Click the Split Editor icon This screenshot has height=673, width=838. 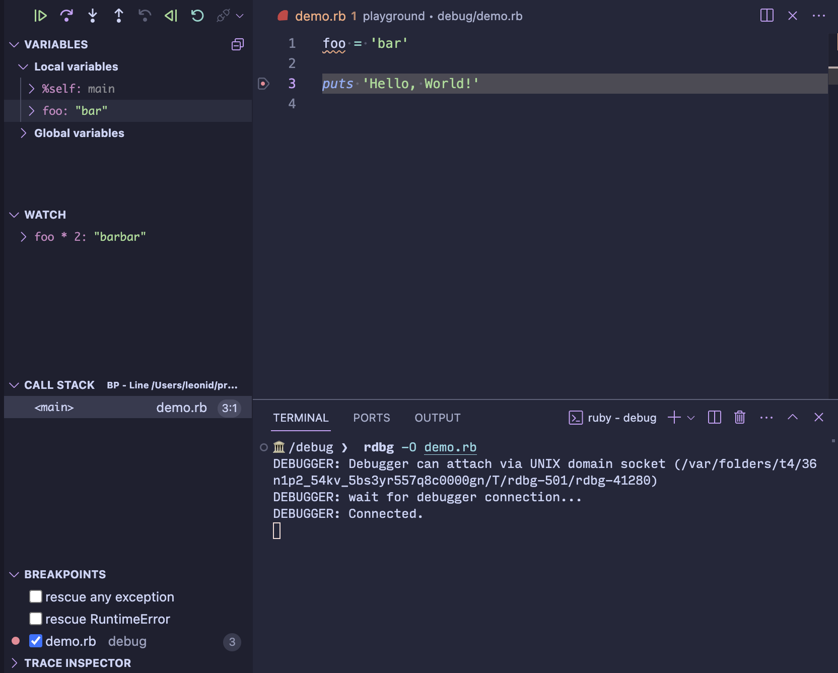pyautogui.click(x=767, y=16)
